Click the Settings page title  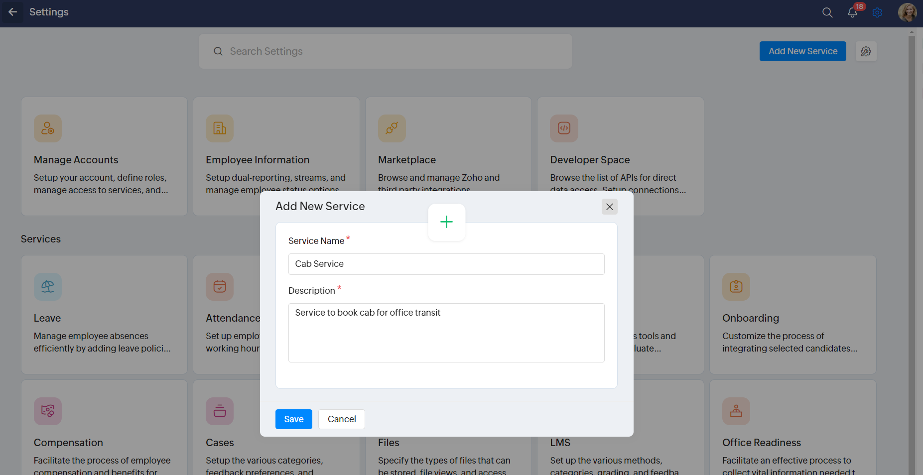(49, 12)
